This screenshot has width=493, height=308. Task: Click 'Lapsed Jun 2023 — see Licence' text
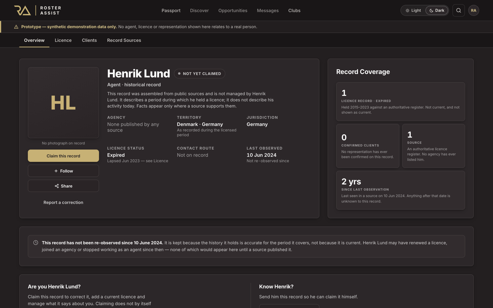pos(138,161)
